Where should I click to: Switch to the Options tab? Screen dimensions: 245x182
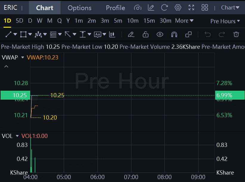click(x=80, y=8)
